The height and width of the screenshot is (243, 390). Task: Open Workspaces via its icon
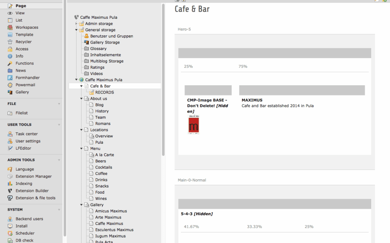(x=10, y=27)
